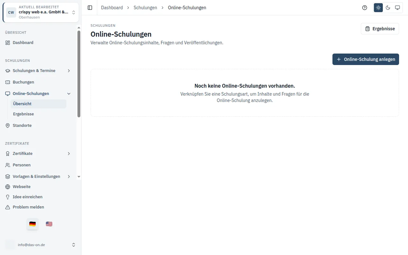Click the CW company avatar badge
408x255 pixels.
pos(11,12)
